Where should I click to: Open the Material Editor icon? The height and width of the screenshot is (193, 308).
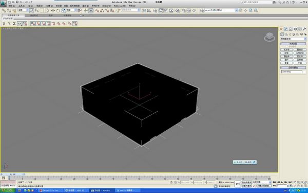pos(178,10)
